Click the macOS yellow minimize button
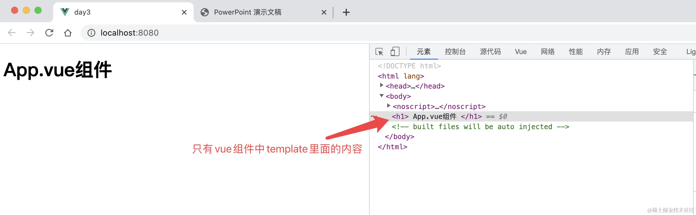This screenshot has width=696, height=215. point(26,11)
